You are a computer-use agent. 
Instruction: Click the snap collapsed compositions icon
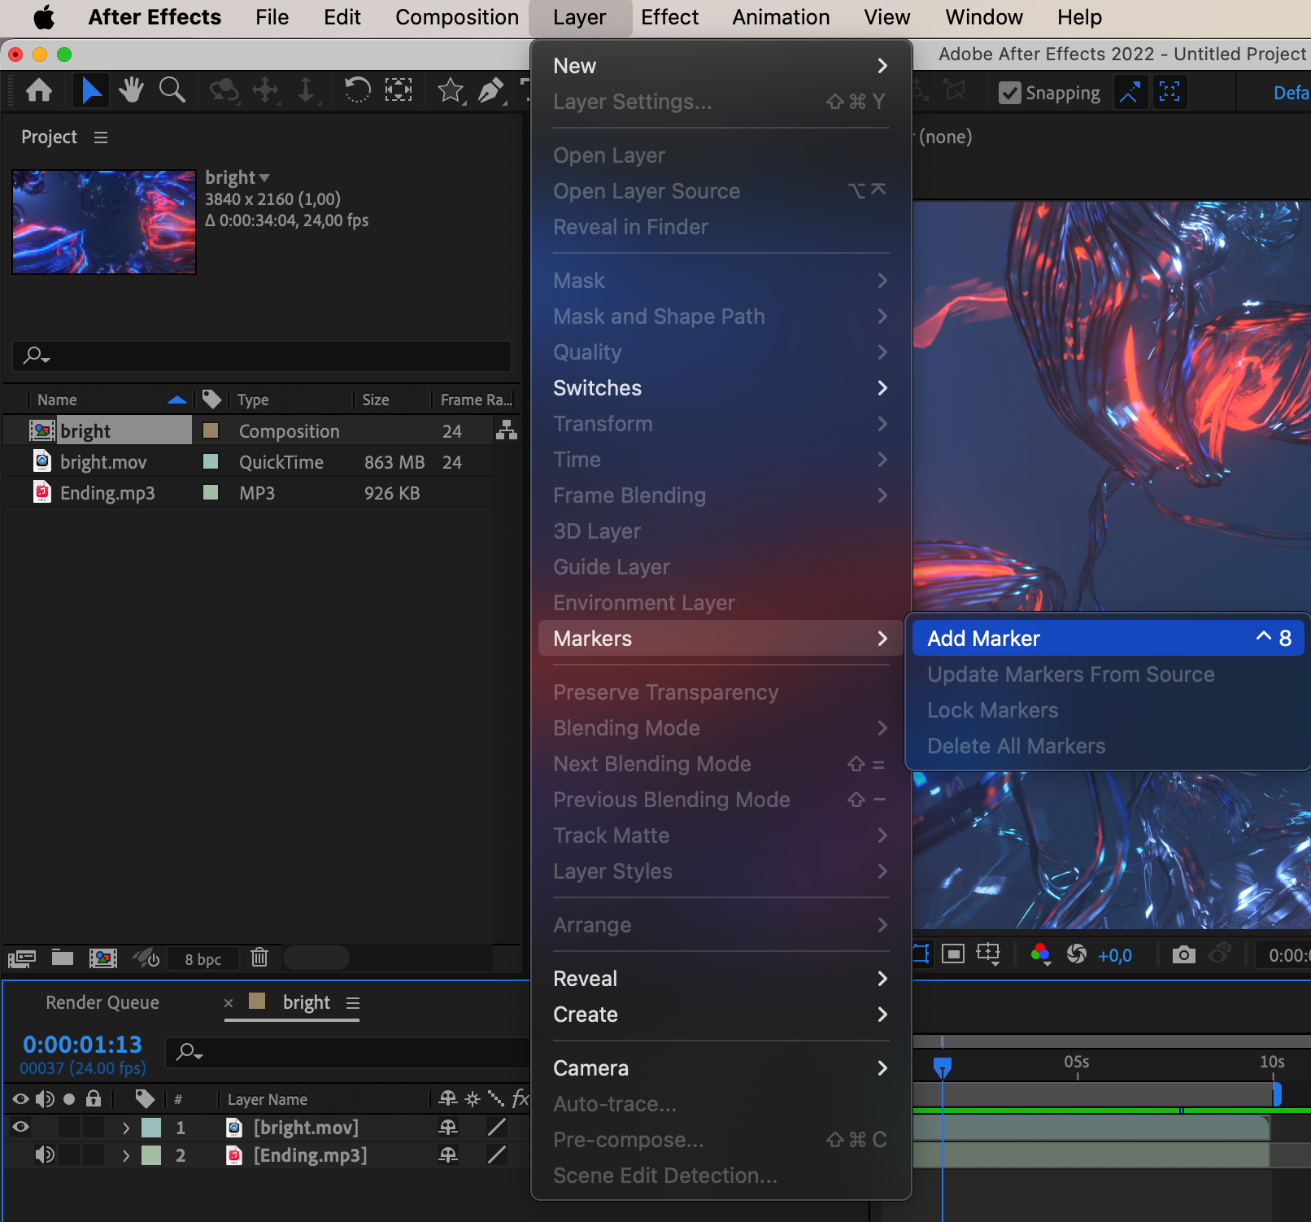1169,92
